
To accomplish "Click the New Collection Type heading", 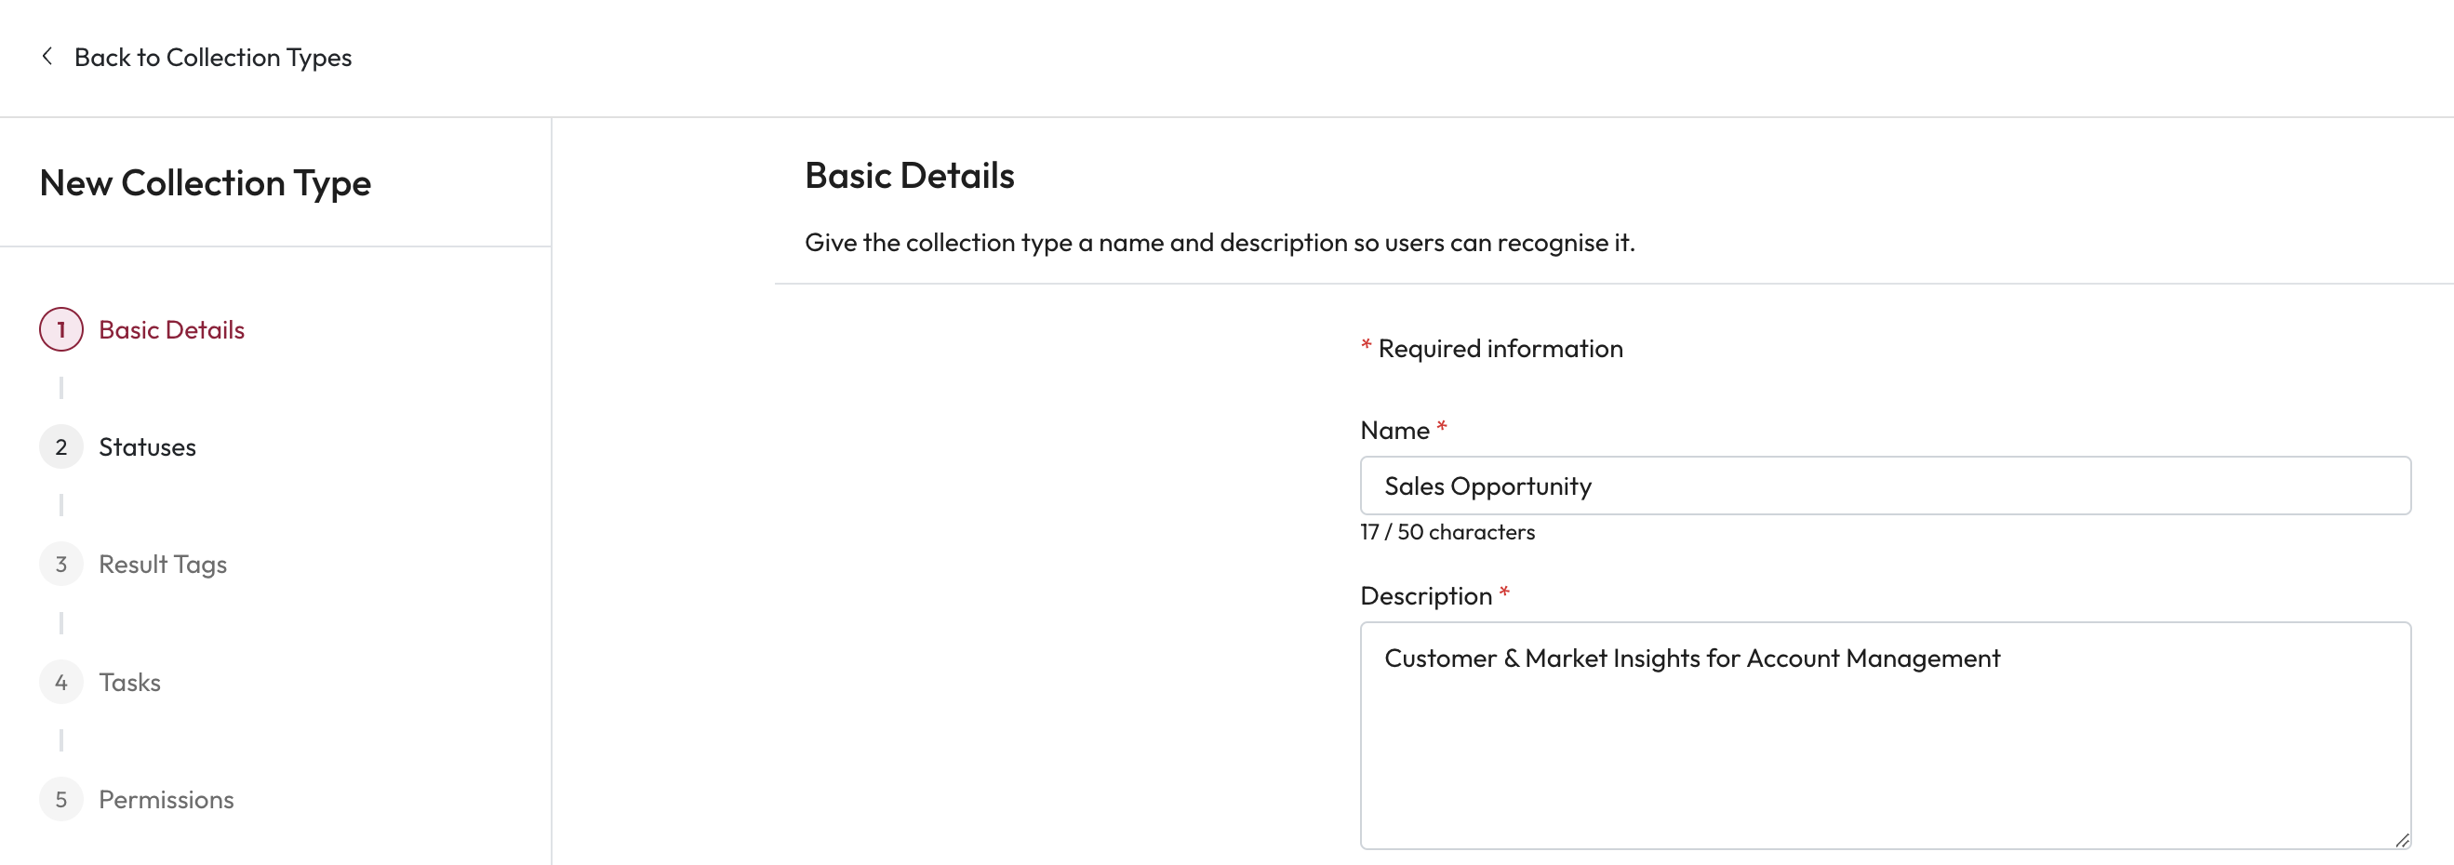I will 205,183.
